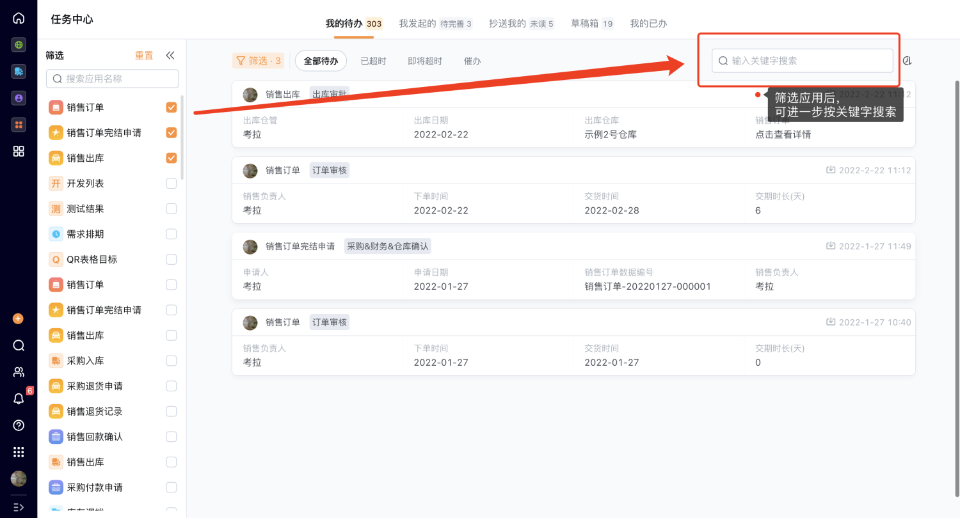Open the user avatar at sidebar bottom
960x518 pixels.
[x=19, y=478]
